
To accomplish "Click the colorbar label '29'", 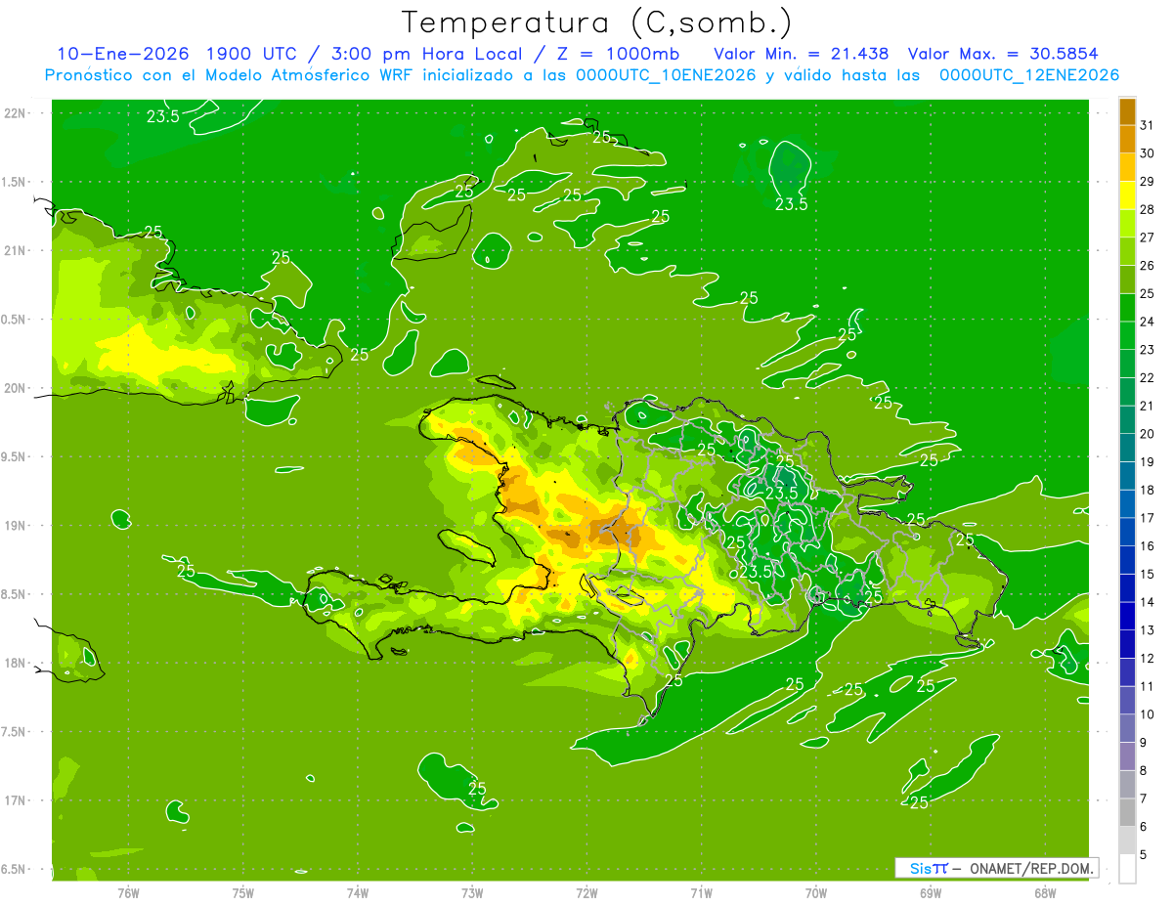I will (x=1148, y=182).
